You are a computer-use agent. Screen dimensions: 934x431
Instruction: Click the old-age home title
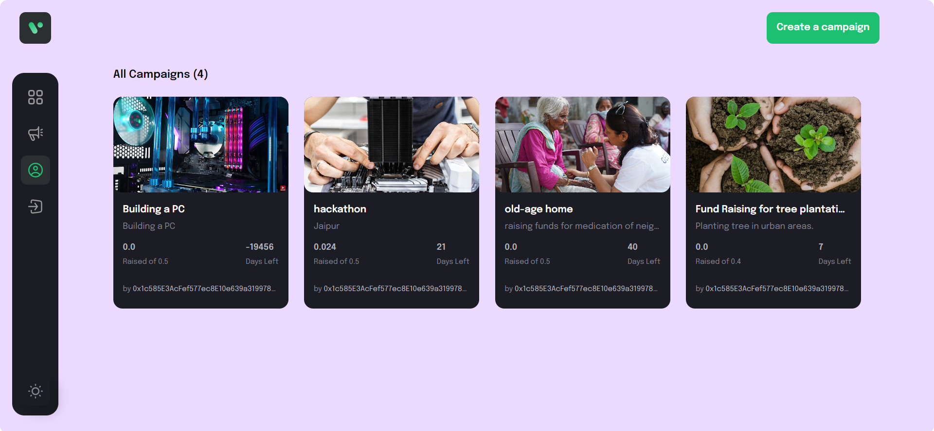[x=539, y=209]
